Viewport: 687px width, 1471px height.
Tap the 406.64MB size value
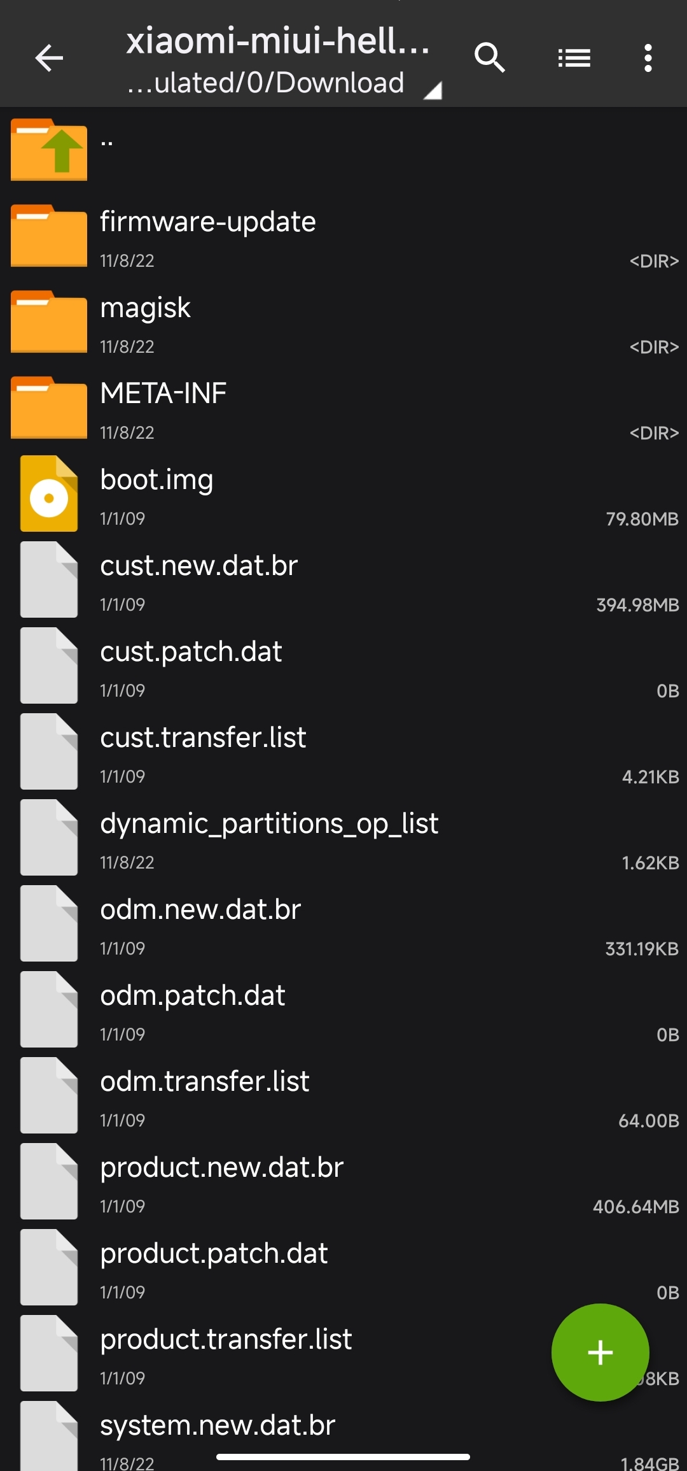[x=636, y=1207]
